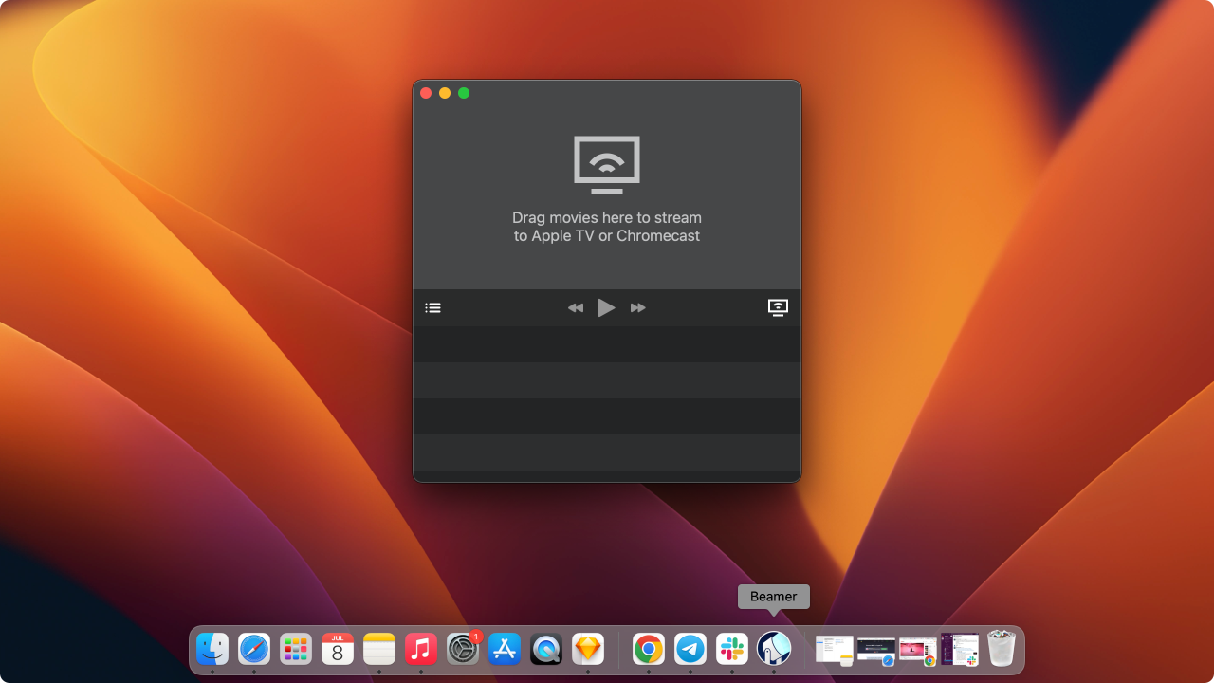Close the Beamer window with red button
1214x683 pixels.
(426, 93)
